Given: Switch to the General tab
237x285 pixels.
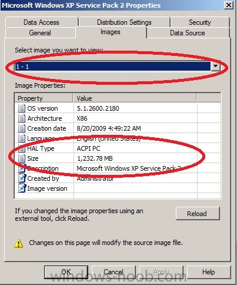Looking at the screenshot, I should pyautogui.click(x=40, y=33).
